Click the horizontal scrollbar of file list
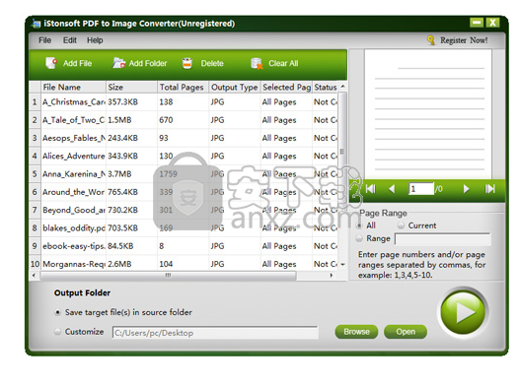The height and width of the screenshot is (385, 520). click(x=168, y=275)
